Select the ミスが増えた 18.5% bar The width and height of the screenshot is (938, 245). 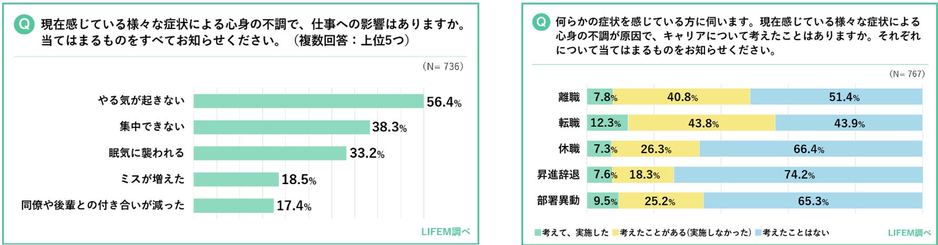click(236, 179)
